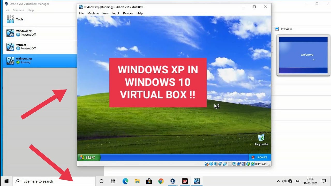Click the XP taskbar clock 9:04 PM
Screen dimensions: 331x186
262,157
